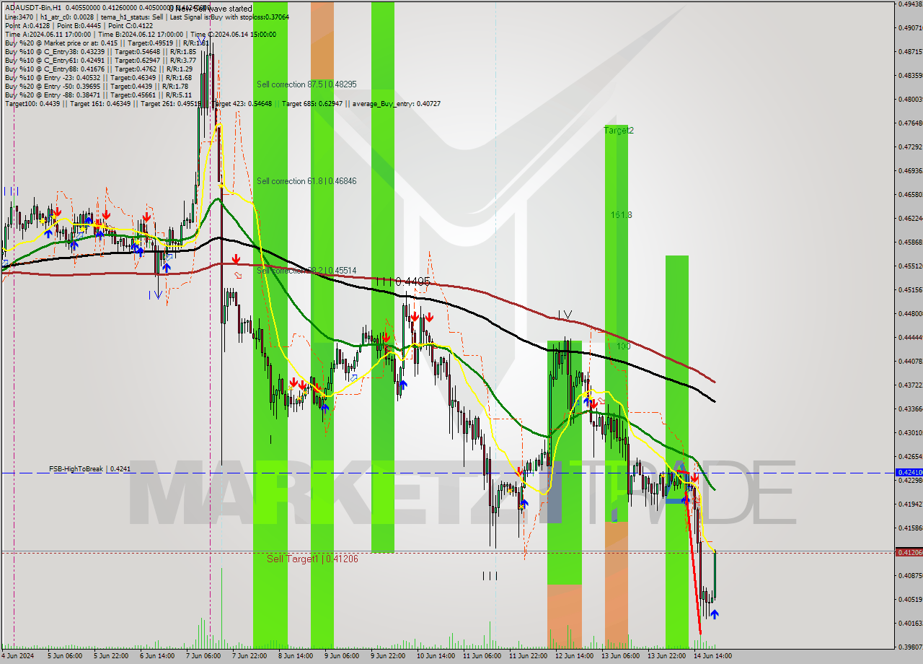Click '7 Jun 06:00' on time axis
The height and width of the screenshot is (664, 923).
coord(203,656)
